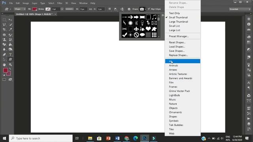
Task: Select the Eyedropper tool
Action: pyautogui.click(x=10, y=30)
